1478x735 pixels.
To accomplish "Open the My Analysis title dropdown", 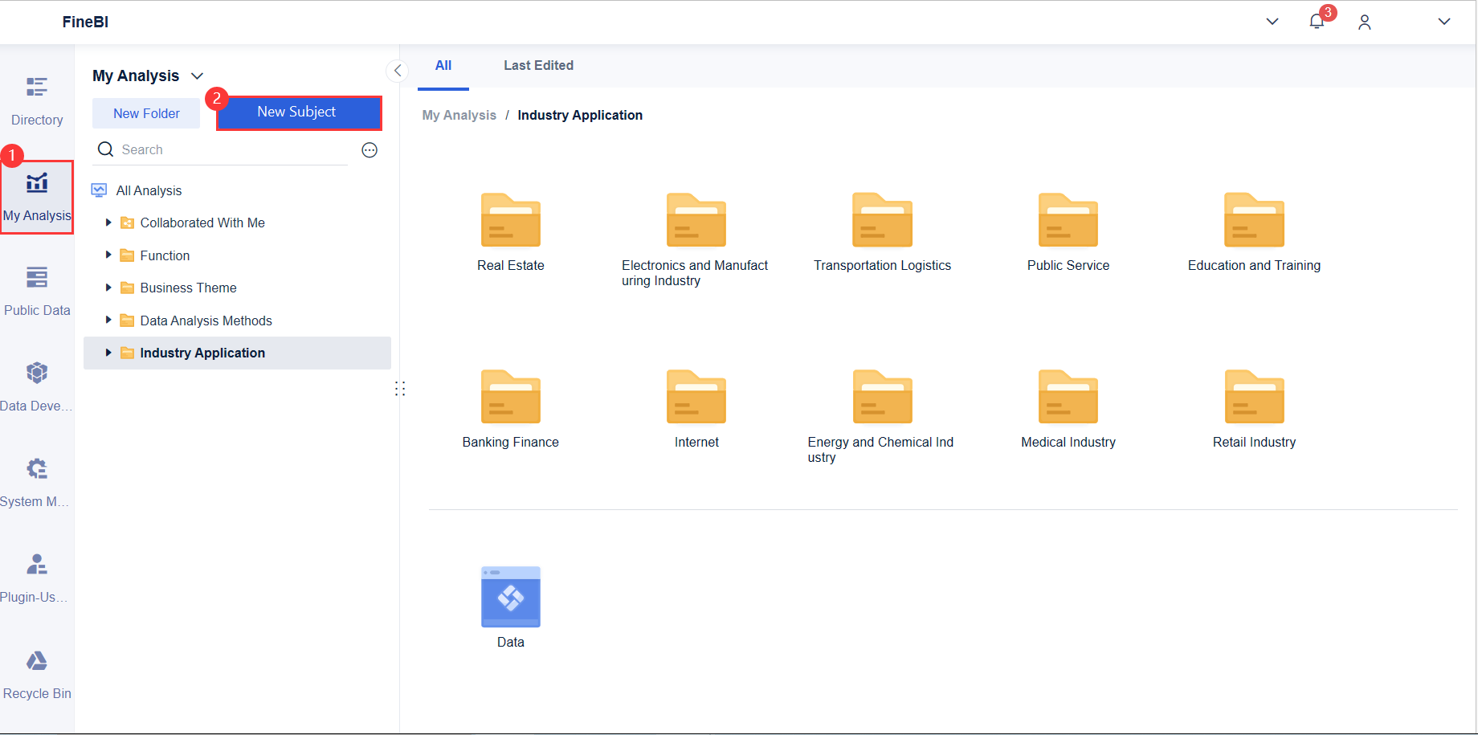I will pos(197,76).
